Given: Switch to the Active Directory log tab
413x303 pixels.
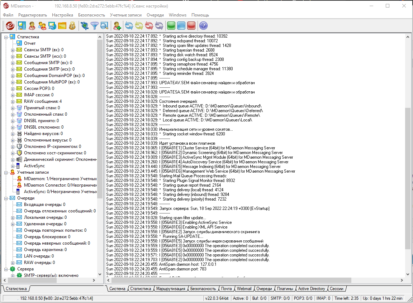Looking at the screenshot, I should [x=312, y=289].
